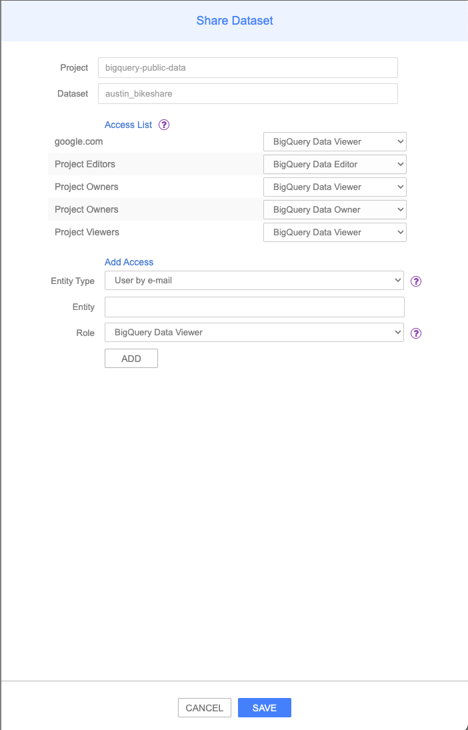Screen dimensions: 468x730
Task: Open help icon next to Role dropdown
Action: pyautogui.click(x=416, y=333)
